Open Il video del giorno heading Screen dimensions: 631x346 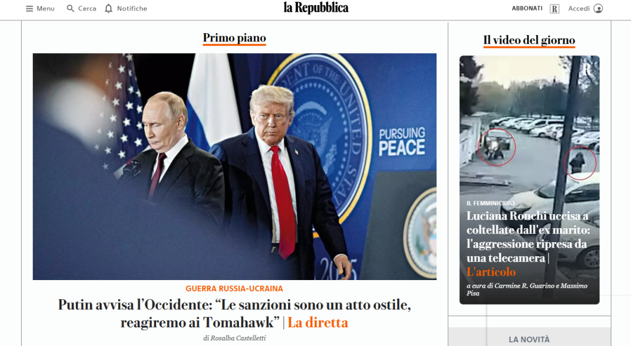coord(529,40)
